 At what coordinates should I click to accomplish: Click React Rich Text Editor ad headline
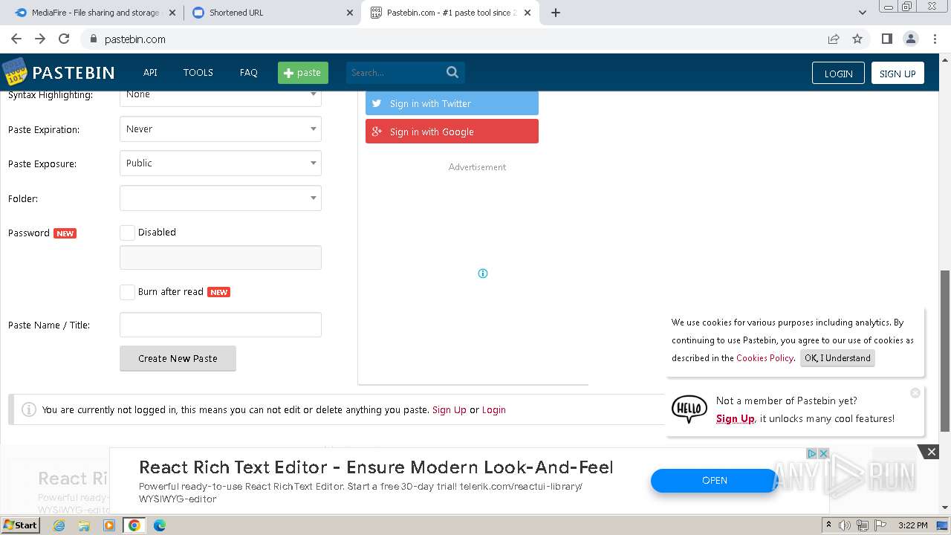click(376, 467)
